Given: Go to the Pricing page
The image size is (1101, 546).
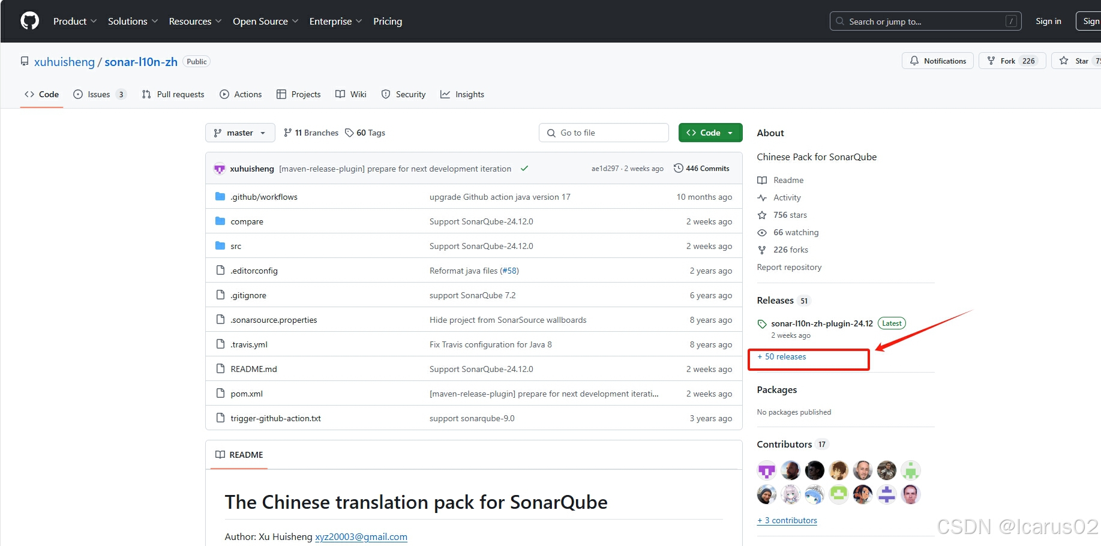Looking at the screenshot, I should [x=388, y=21].
